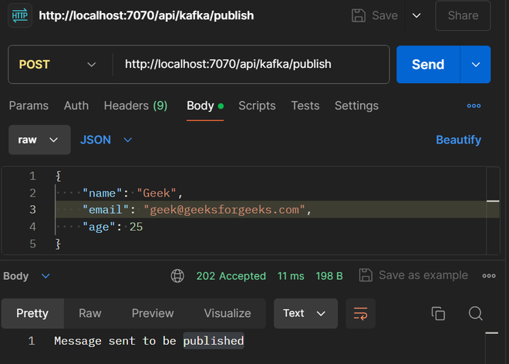Click the HTTP request type icon
509x364 pixels.
coord(19,15)
